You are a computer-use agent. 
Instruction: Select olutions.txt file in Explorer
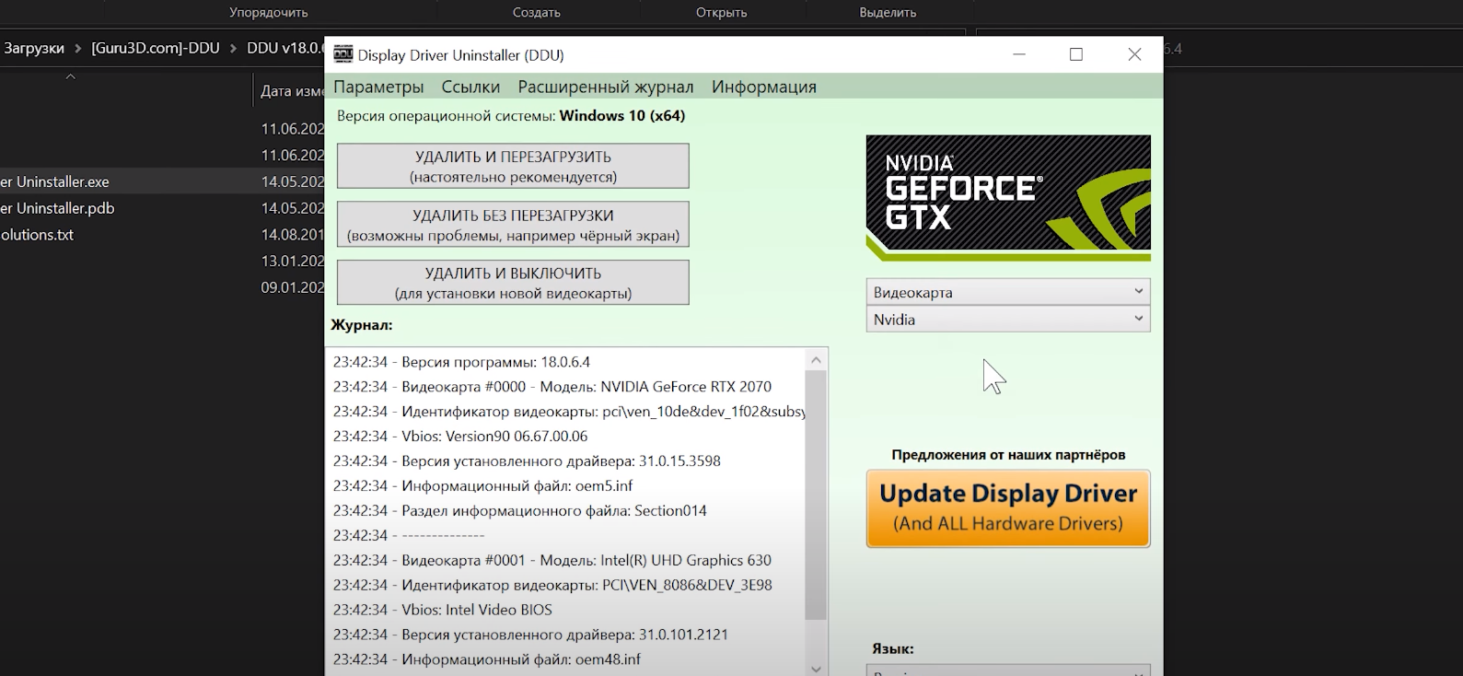pyautogui.click(x=37, y=235)
